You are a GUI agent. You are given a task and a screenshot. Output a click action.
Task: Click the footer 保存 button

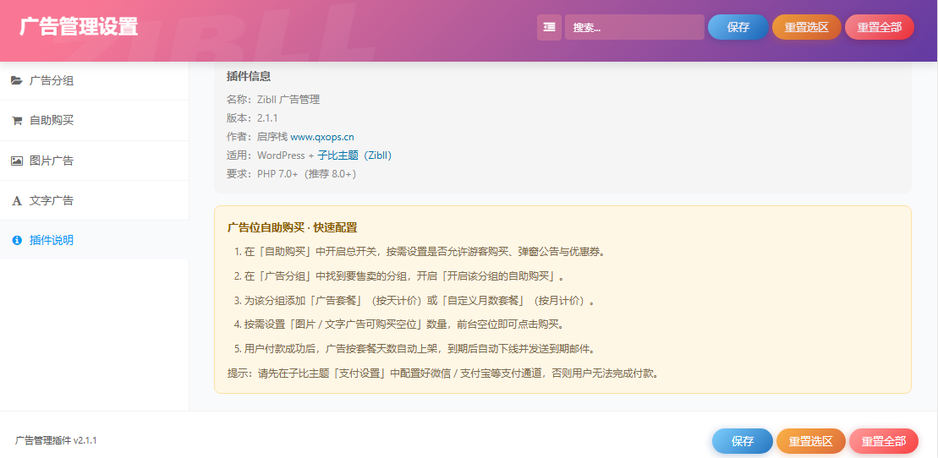pyautogui.click(x=743, y=441)
